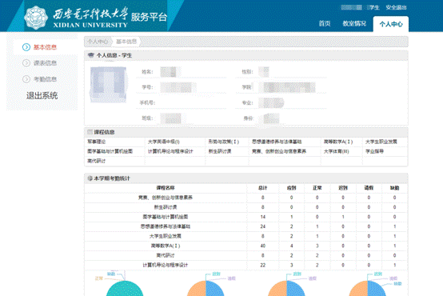
Task: Click the 手机号 field
Action: pos(183,102)
